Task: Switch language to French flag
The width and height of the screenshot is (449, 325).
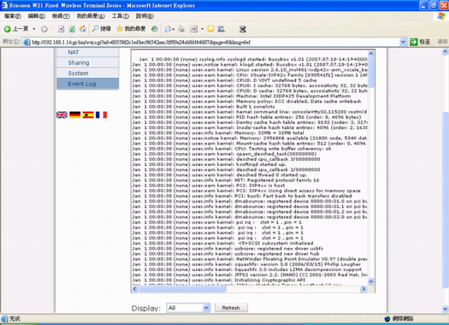Action: pyautogui.click(x=101, y=115)
